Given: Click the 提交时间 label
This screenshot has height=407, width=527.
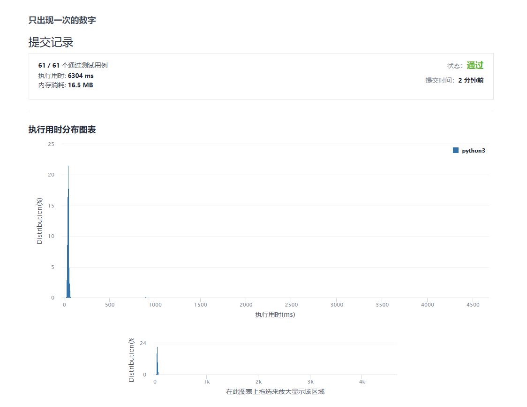Looking at the screenshot, I should tap(440, 80).
